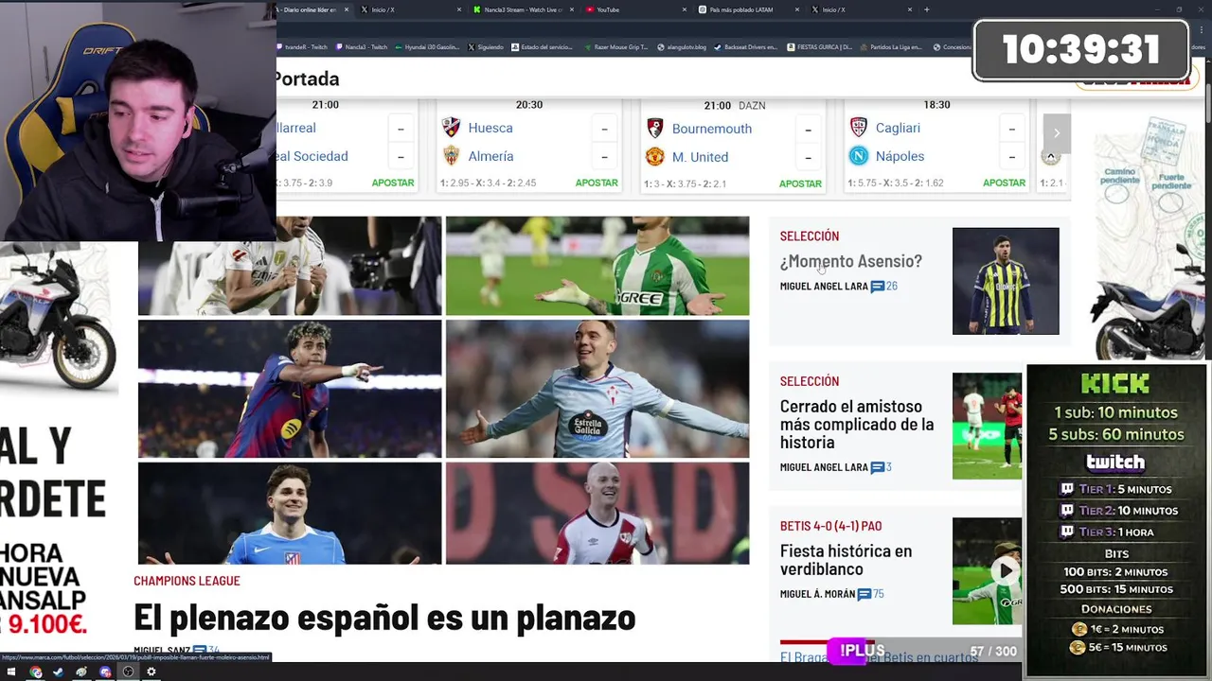Click the Huesca team name
This screenshot has width=1212, height=681.
[x=490, y=128]
